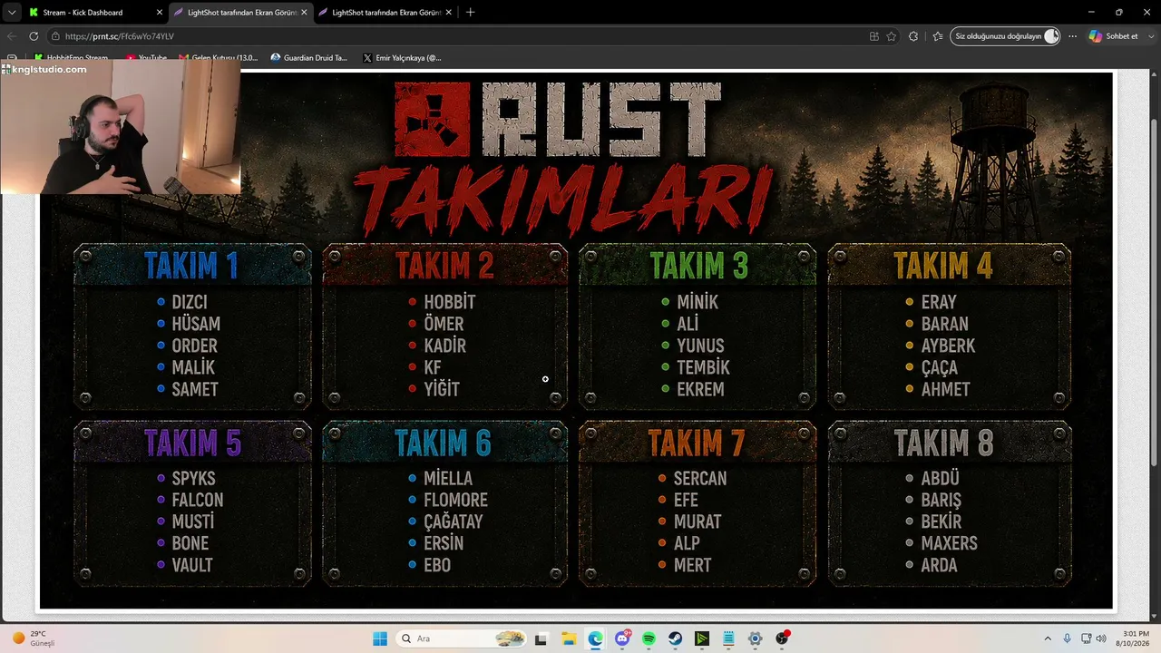Screen dimensions: 1161x653
Task: Switch to the Stream - Kick Dashboard tab
Action: [x=94, y=13]
